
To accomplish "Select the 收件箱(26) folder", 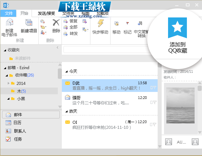I will pyautogui.click(x=22, y=75).
